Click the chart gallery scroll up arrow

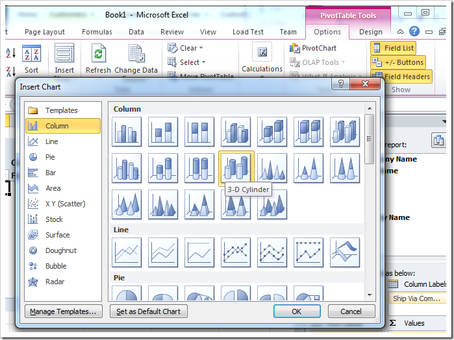coord(370,108)
